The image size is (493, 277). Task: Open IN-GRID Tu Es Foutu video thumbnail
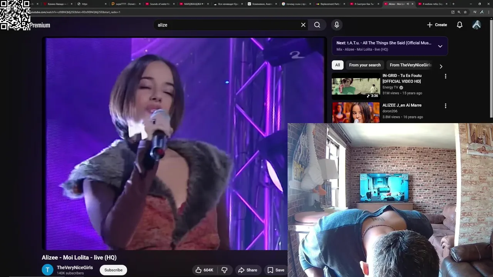point(355,86)
